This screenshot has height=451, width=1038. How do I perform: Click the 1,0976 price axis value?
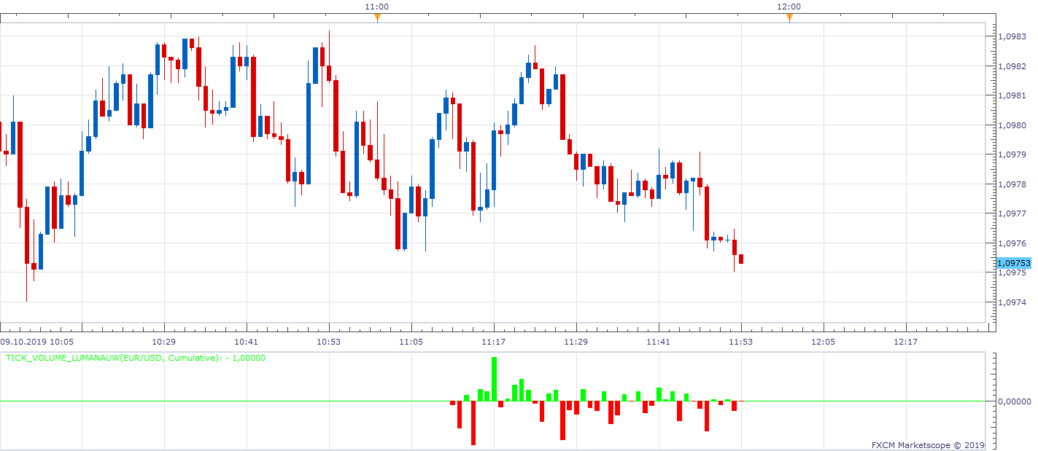pyautogui.click(x=1013, y=243)
